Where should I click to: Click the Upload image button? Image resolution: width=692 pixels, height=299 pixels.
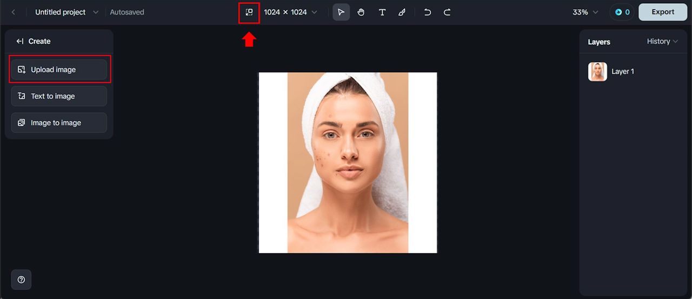pyautogui.click(x=59, y=70)
